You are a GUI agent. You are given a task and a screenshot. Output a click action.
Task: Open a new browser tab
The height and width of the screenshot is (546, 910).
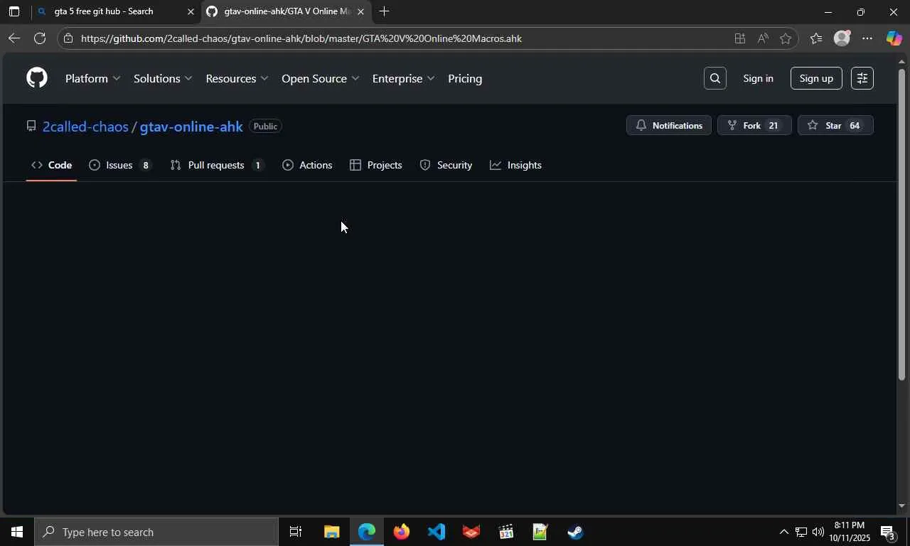tap(384, 11)
